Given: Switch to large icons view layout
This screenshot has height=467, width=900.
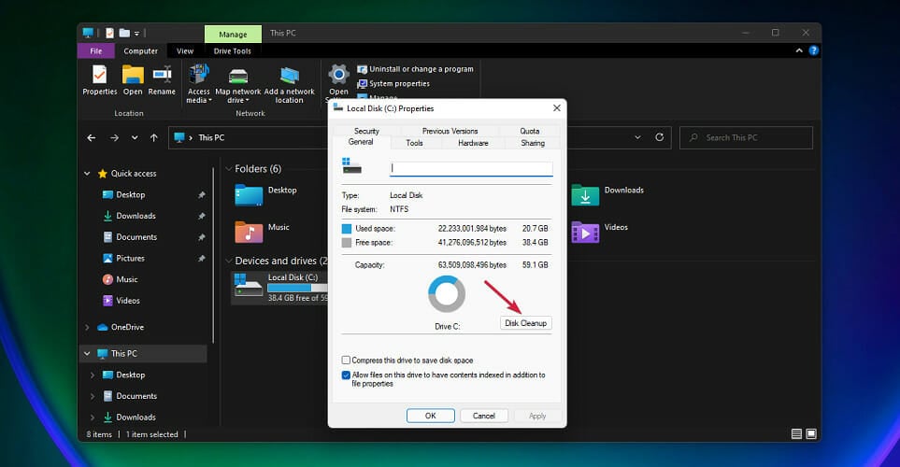Looking at the screenshot, I should coord(811,434).
